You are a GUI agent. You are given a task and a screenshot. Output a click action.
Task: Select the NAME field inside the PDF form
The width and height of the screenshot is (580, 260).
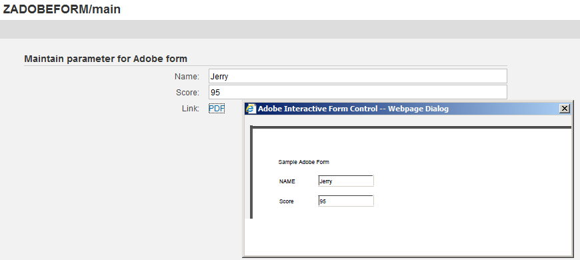point(346,181)
